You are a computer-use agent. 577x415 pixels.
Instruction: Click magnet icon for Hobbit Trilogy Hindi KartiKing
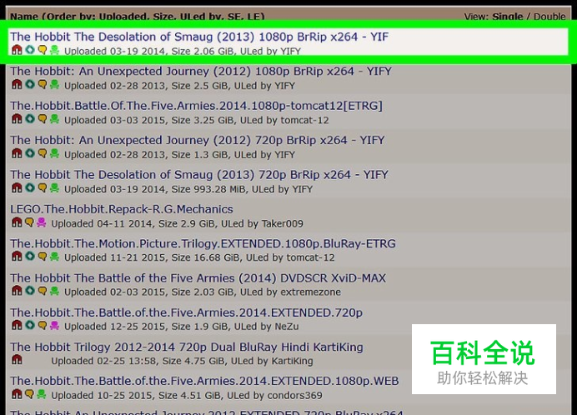point(17,360)
